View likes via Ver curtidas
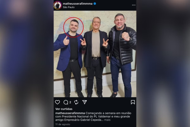 point(64,109)
